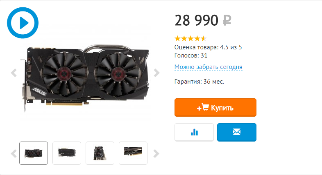Click the orange star rating row
This screenshot has width=322, height=175.
[190, 38]
